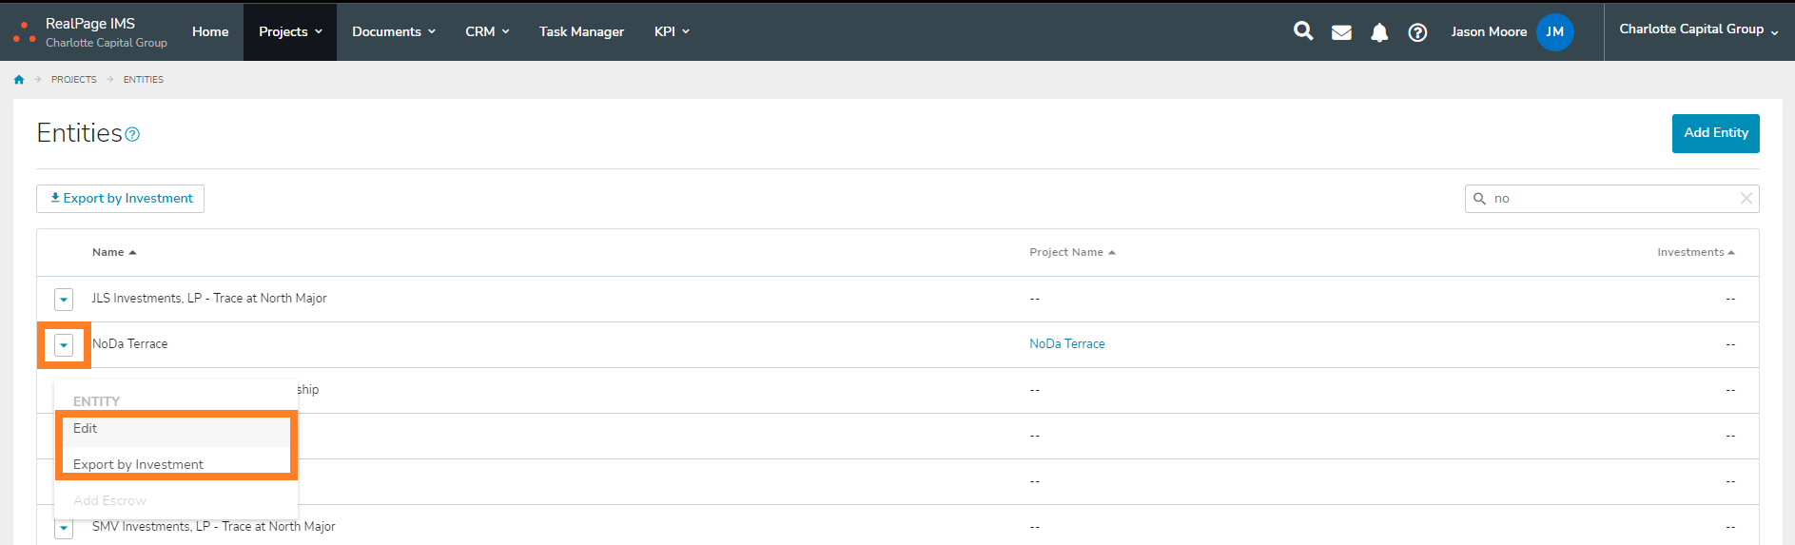The height and width of the screenshot is (545, 1795).
Task: Sort table by Project Name column
Action: click(1072, 252)
